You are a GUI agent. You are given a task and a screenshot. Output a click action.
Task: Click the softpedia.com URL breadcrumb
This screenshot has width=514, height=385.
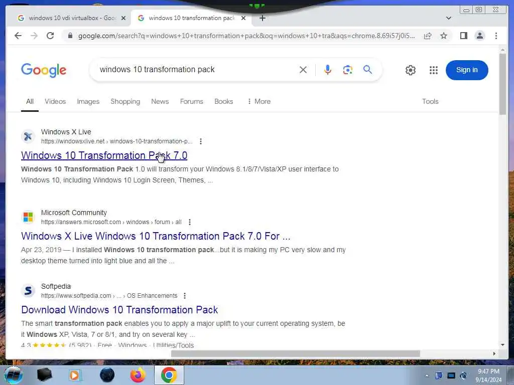[x=109, y=296]
